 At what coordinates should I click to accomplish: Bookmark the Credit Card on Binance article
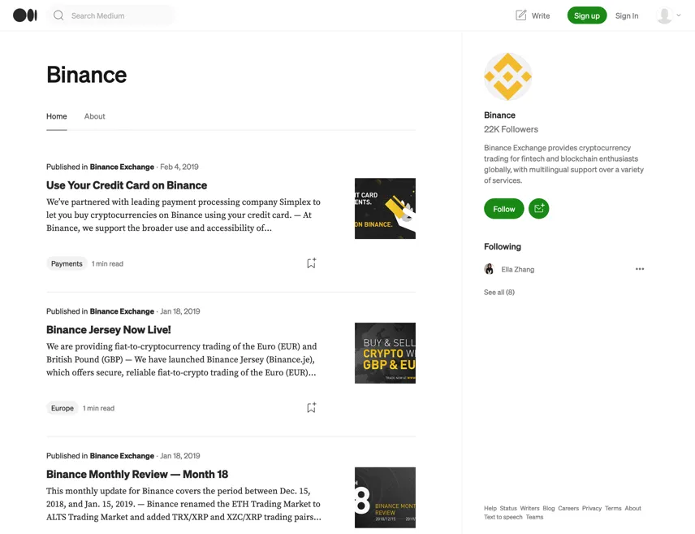[311, 263]
